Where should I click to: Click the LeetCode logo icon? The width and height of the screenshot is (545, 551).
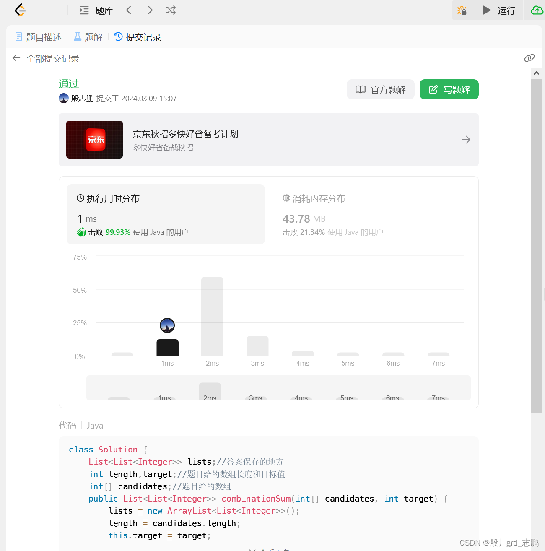pyautogui.click(x=20, y=10)
